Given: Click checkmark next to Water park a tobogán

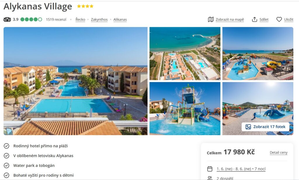Looking at the screenshot, I should pos(6,165).
